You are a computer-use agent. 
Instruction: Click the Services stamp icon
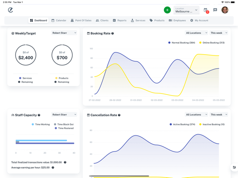coord(132,21)
